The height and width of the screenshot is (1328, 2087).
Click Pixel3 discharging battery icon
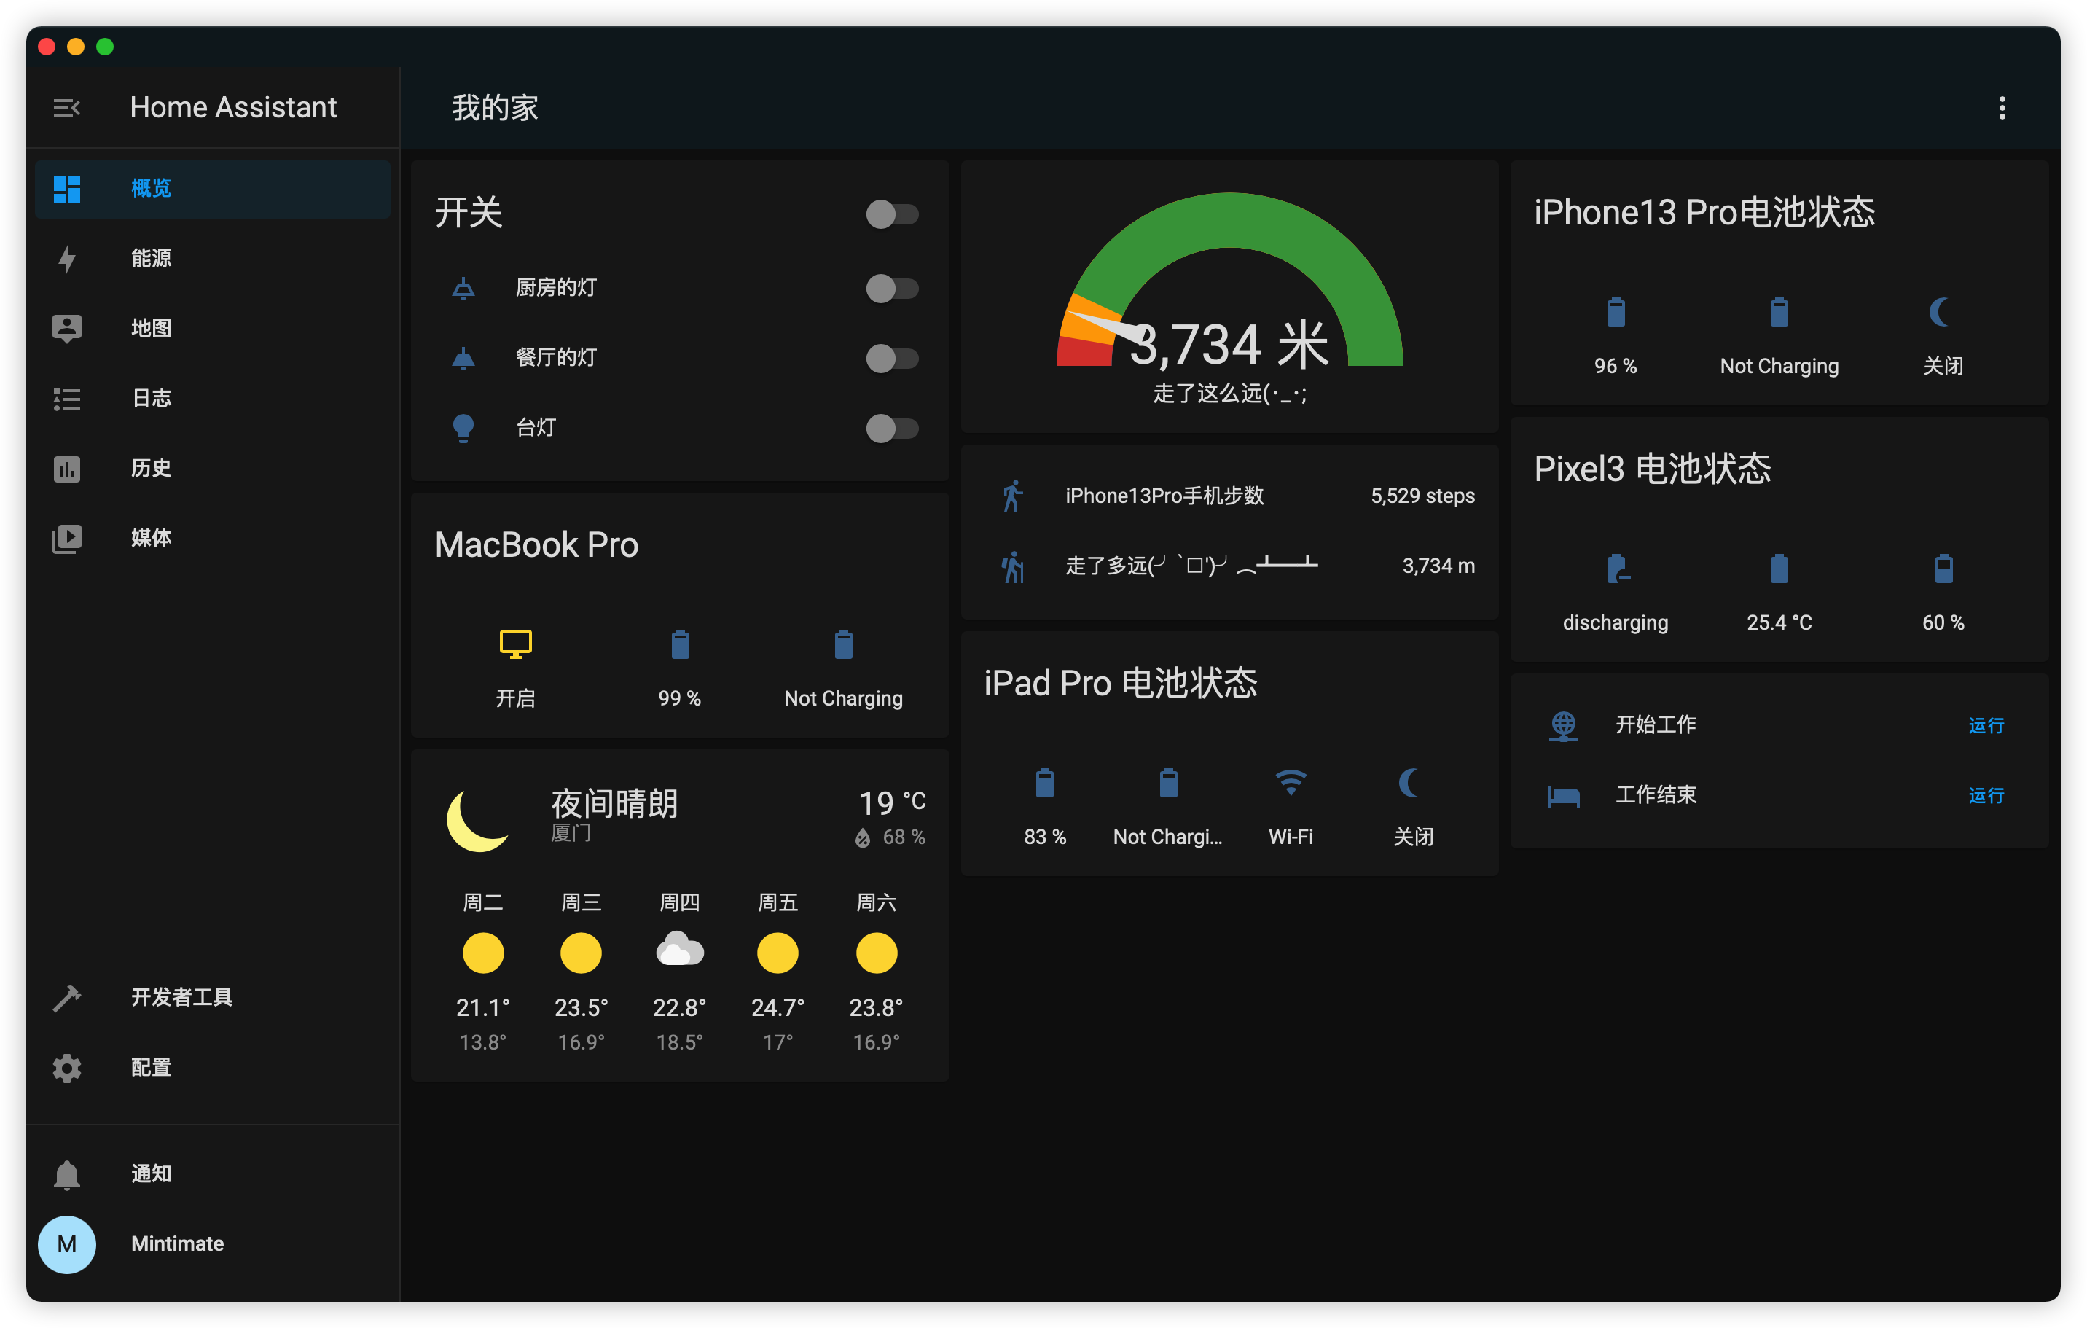coord(1617,569)
